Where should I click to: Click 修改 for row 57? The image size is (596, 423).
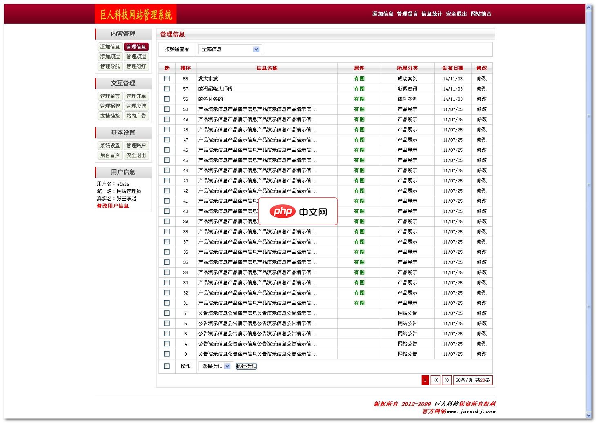pyautogui.click(x=482, y=89)
